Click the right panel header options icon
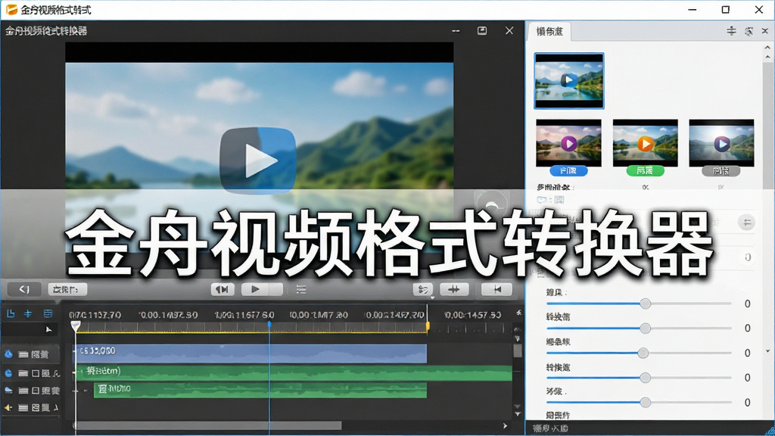Image resolution: width=775 pixels, height=436 pixels. (732, 31)
